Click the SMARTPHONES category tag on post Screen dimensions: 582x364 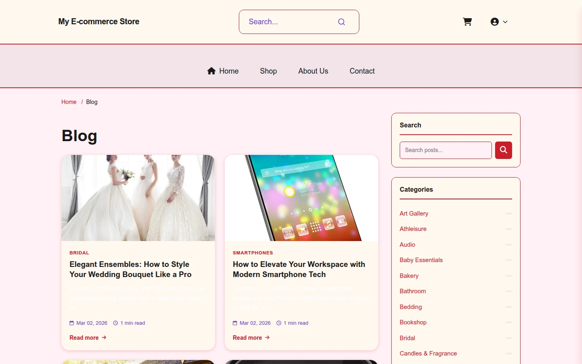(x=253, y=253)
